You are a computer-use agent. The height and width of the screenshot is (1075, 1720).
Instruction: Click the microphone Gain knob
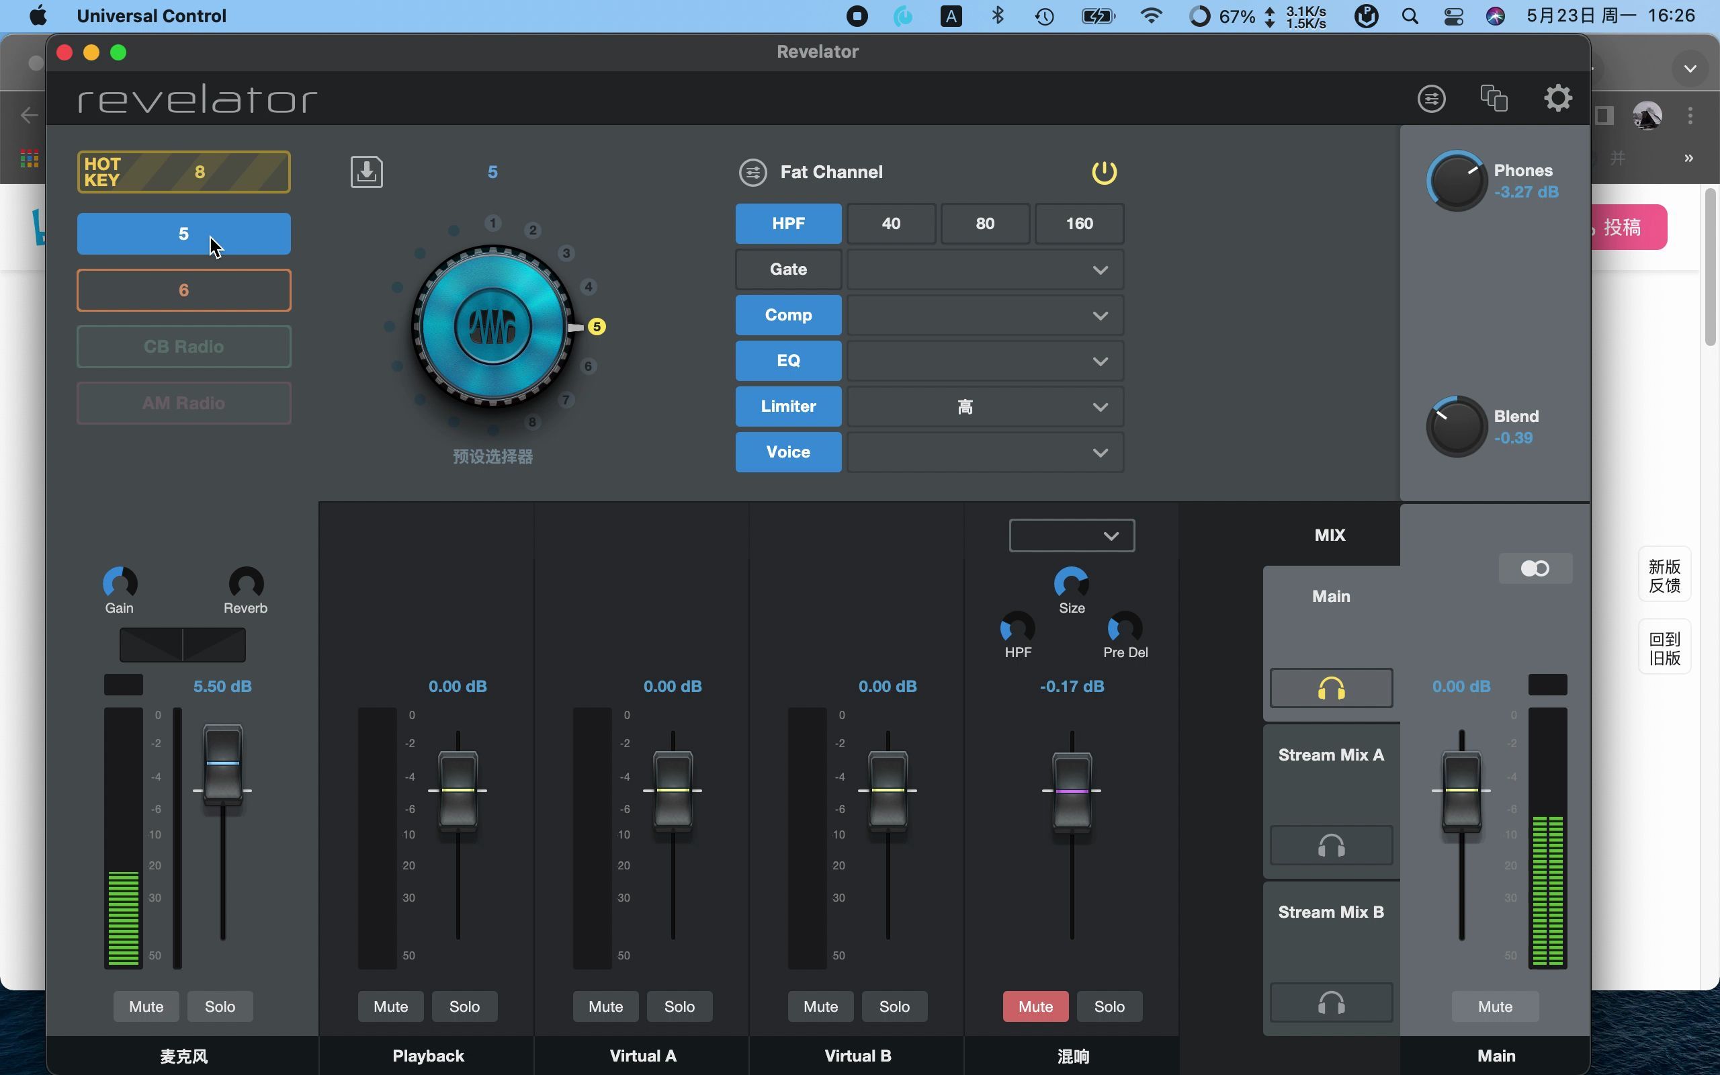[x=120, y=583]
